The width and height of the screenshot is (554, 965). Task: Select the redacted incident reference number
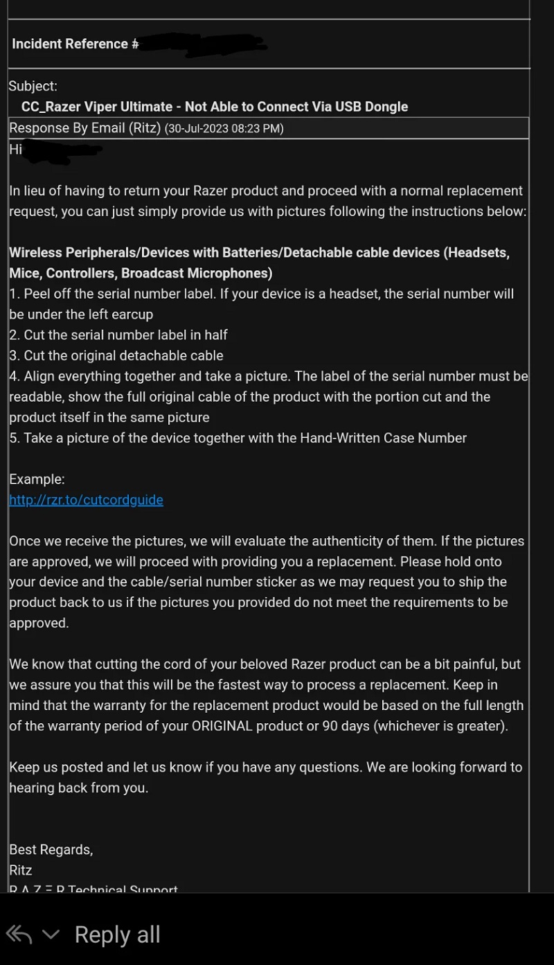201,44
